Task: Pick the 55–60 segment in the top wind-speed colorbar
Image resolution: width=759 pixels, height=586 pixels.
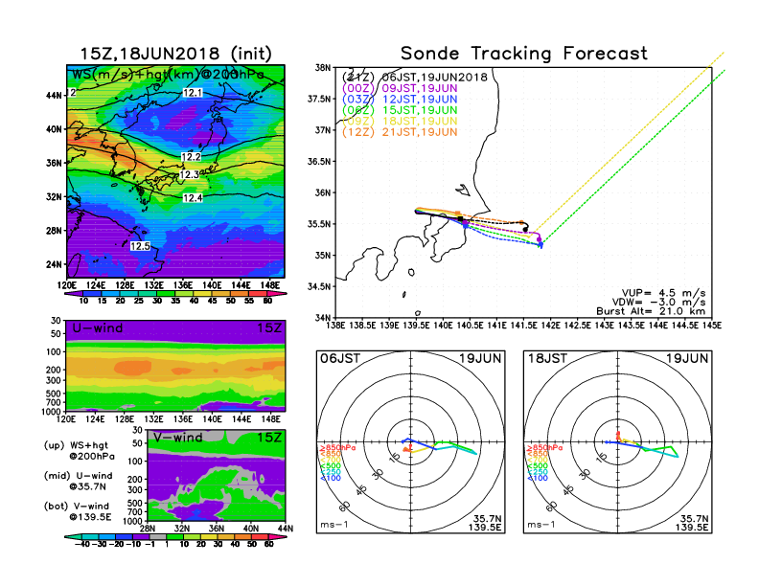Action: click(x=258, y=294)
